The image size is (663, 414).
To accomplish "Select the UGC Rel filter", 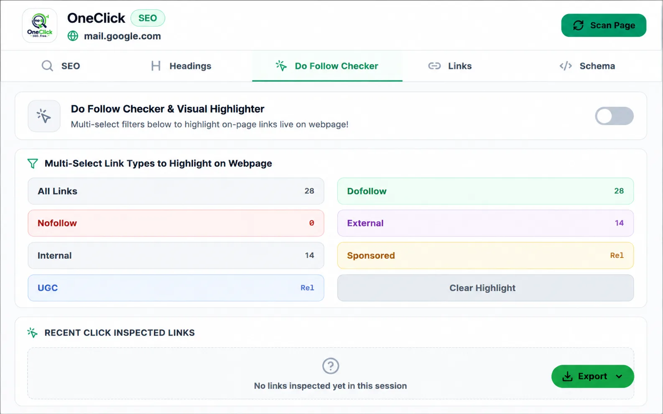I will coord(176,288).
